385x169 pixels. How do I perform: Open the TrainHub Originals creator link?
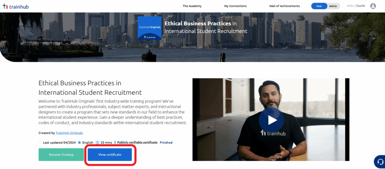click(69, 133)
